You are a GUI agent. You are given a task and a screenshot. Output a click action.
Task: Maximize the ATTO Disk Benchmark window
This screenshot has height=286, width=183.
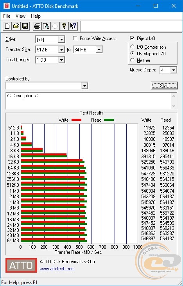tap(156, 6)
